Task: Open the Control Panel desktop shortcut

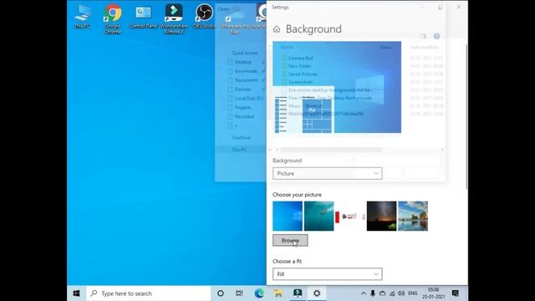Action: coord(143,17)
